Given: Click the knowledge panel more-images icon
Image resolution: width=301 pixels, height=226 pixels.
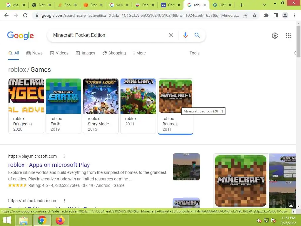Looking at the screenshot, I should coord(291,204).
